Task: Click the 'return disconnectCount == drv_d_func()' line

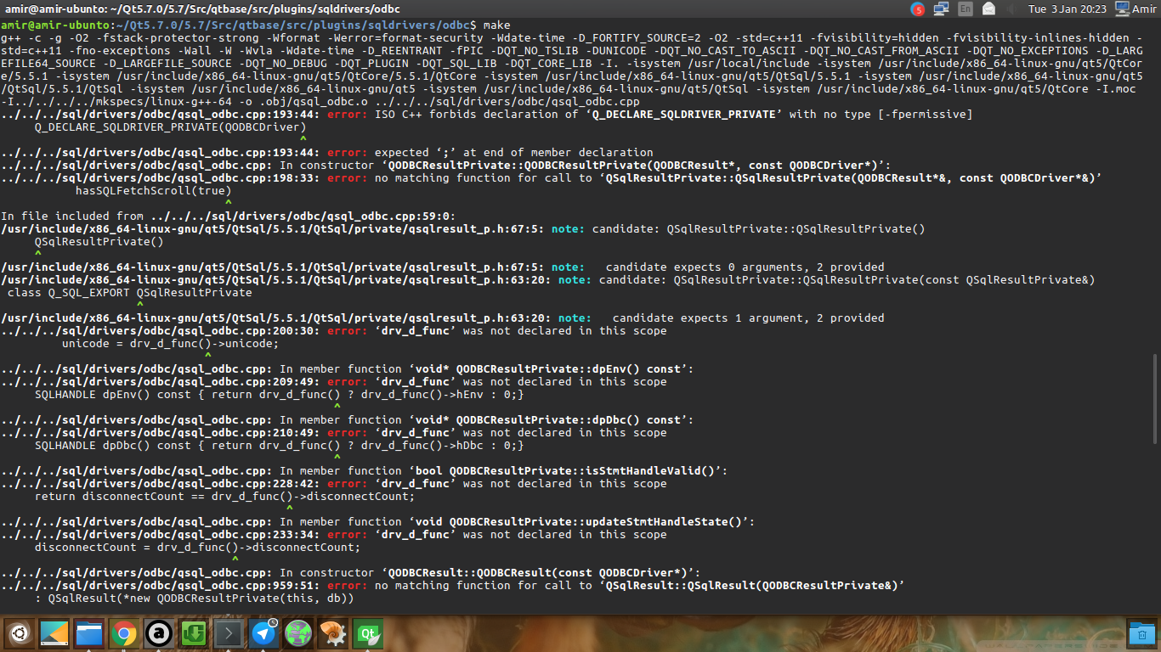Action: click(x=224, y=497)
